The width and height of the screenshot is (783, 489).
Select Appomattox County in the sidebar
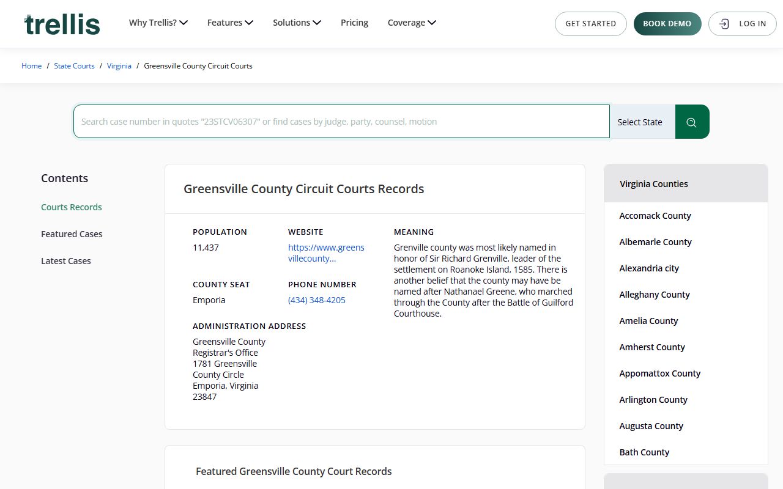660,373
